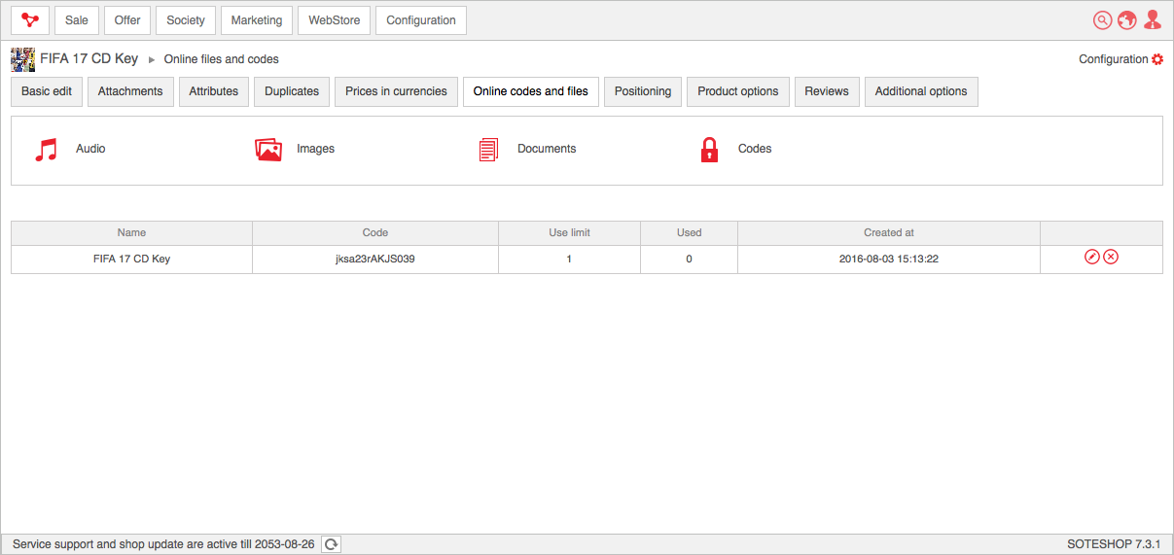The image size is (1174, 555).
Task: Click the FIFA 17 CD Key name cell
Action: tap(131, 260)
